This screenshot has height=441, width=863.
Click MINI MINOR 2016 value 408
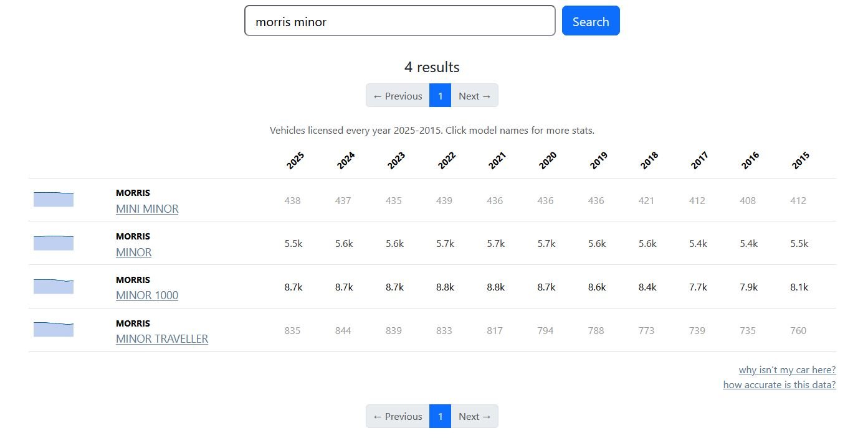pos(748,200)
